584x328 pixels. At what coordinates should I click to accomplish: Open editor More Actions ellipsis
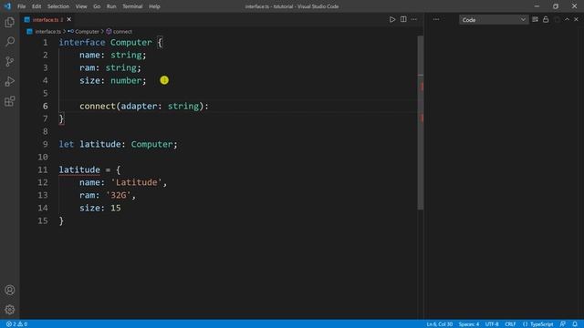tap(414, 19)
